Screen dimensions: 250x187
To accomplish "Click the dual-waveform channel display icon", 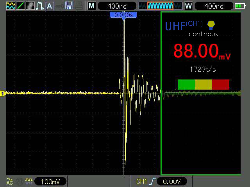I will tap(11, 6).
